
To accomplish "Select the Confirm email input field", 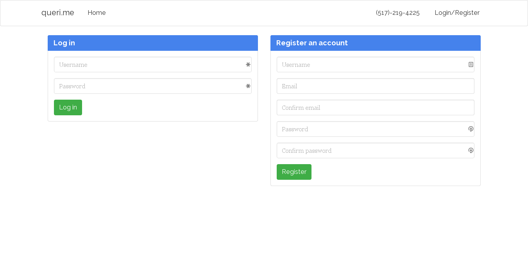I will click(x=375, y=107).
